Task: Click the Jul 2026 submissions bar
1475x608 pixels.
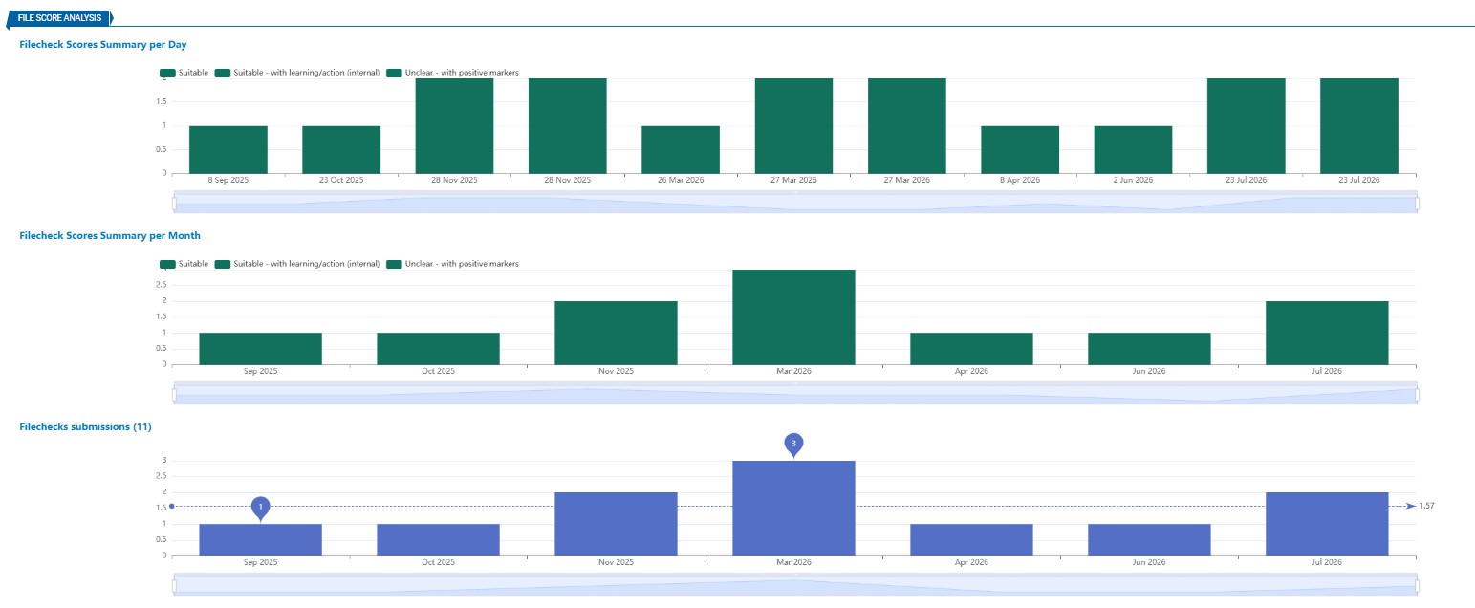Action: pyautogui.click(x=1327, y=524)
